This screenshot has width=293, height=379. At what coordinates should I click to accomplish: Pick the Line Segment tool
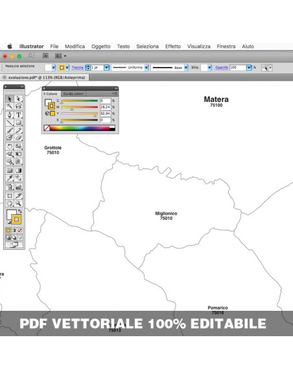(x=10, y=123)
